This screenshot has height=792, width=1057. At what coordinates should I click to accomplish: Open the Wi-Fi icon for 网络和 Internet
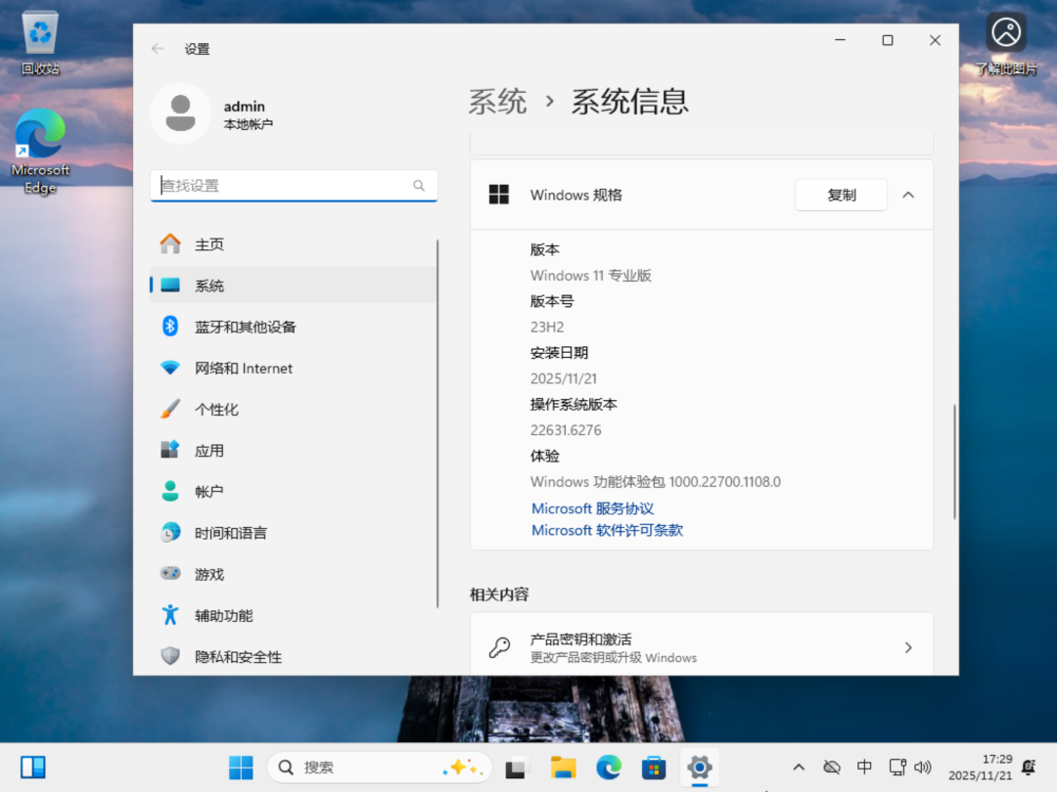pyautogui.click(x=170, y=368)
